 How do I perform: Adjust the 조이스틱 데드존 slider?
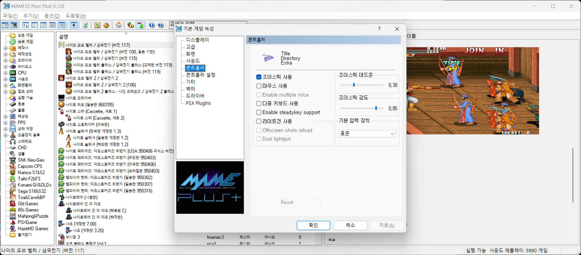click(354, 85)
